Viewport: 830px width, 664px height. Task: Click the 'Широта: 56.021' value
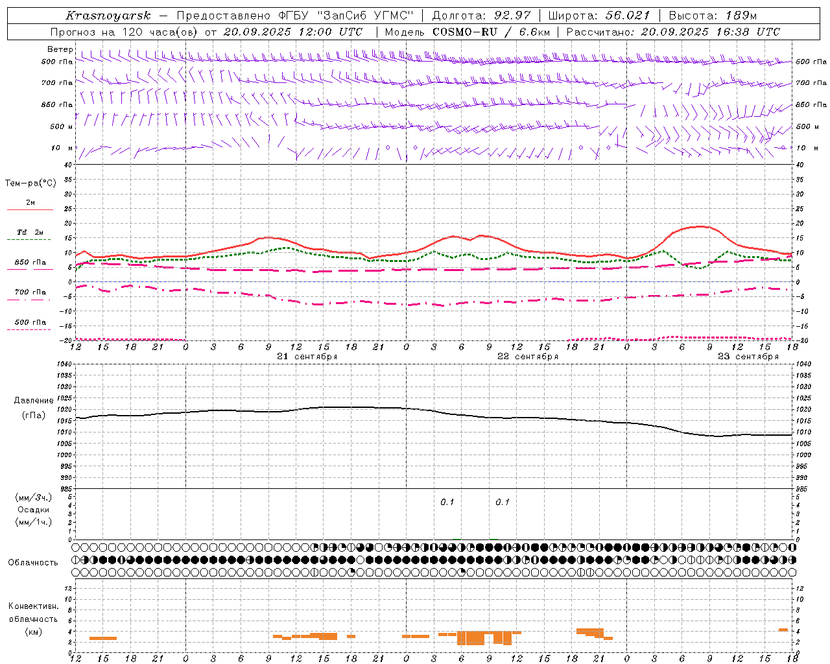[x=599, y=16]
